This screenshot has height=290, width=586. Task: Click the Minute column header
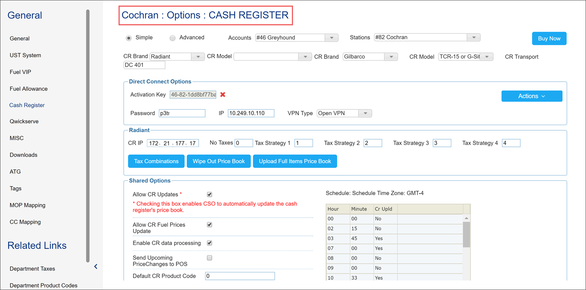point(362,209)
